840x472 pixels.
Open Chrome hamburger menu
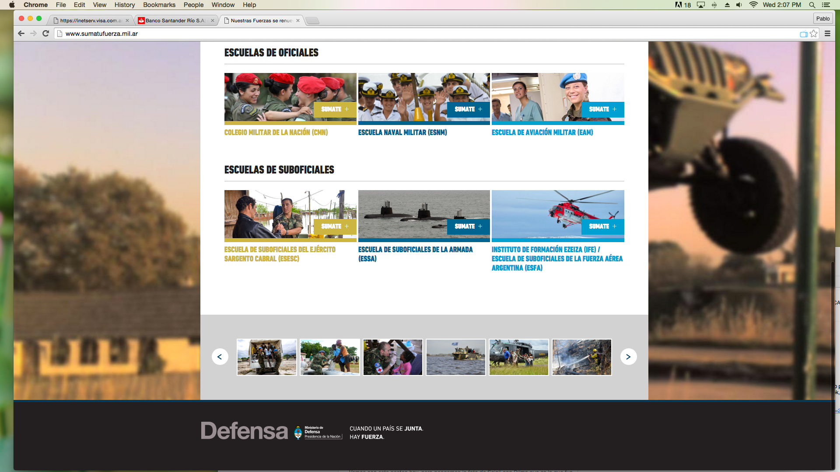click(x=827, y=34)
